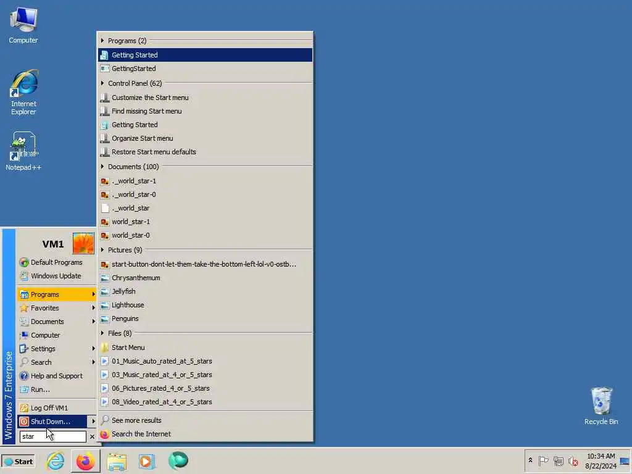632x474 pixels.
Task: Collapse the Programs (2) results group
Action: [102, 41]
